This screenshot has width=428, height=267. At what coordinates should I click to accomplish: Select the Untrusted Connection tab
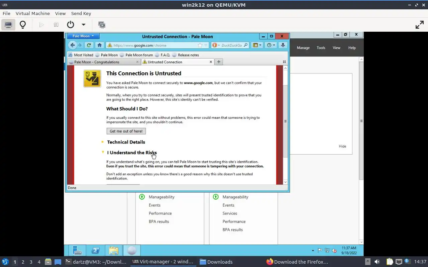coord(177,62)
